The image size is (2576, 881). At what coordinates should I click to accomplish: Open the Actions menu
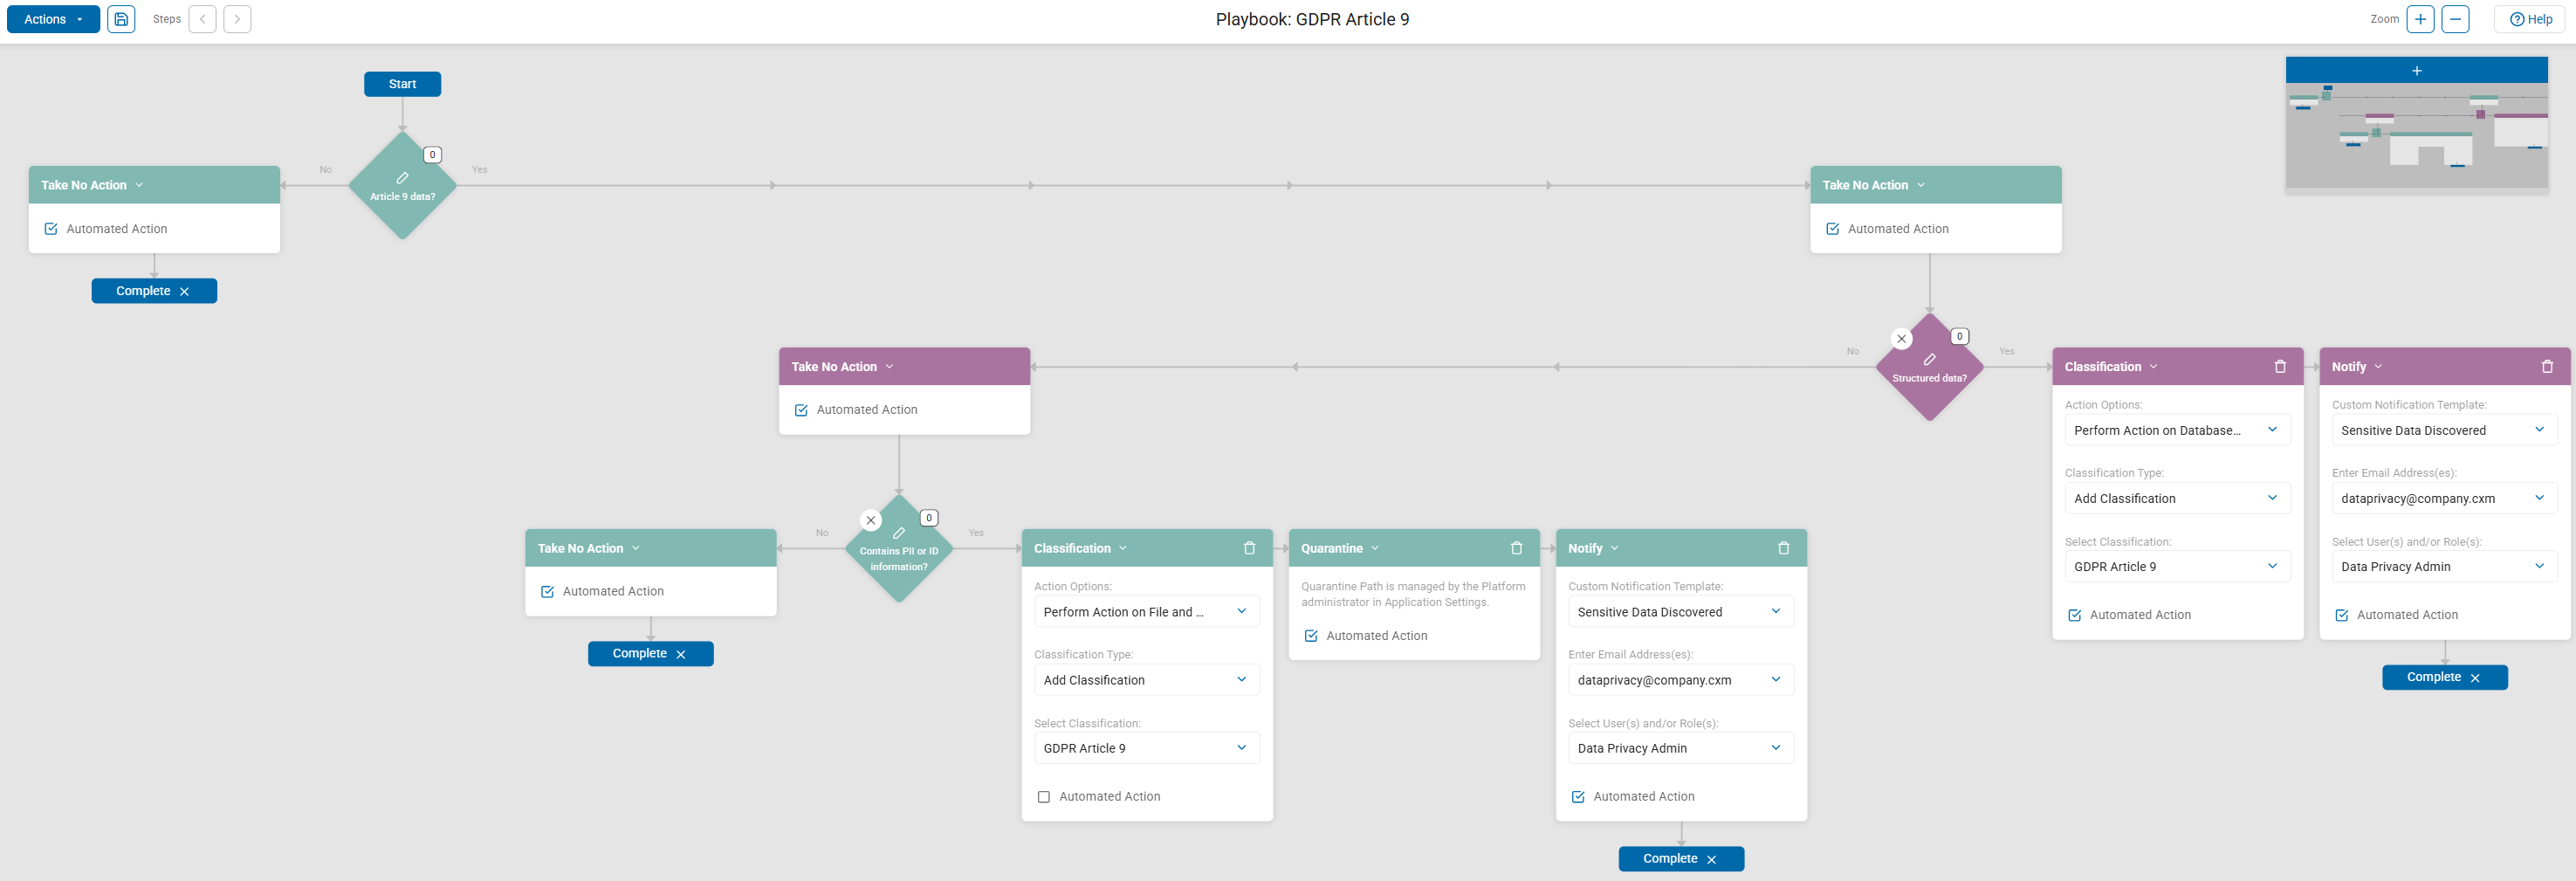click(53, 19)
